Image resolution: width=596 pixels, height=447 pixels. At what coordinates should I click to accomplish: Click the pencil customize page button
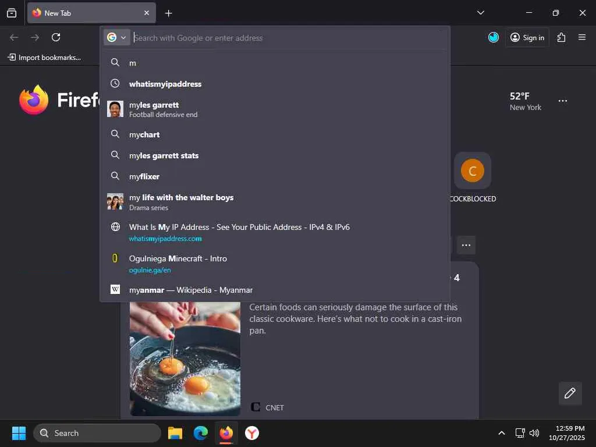pos(570,393)
